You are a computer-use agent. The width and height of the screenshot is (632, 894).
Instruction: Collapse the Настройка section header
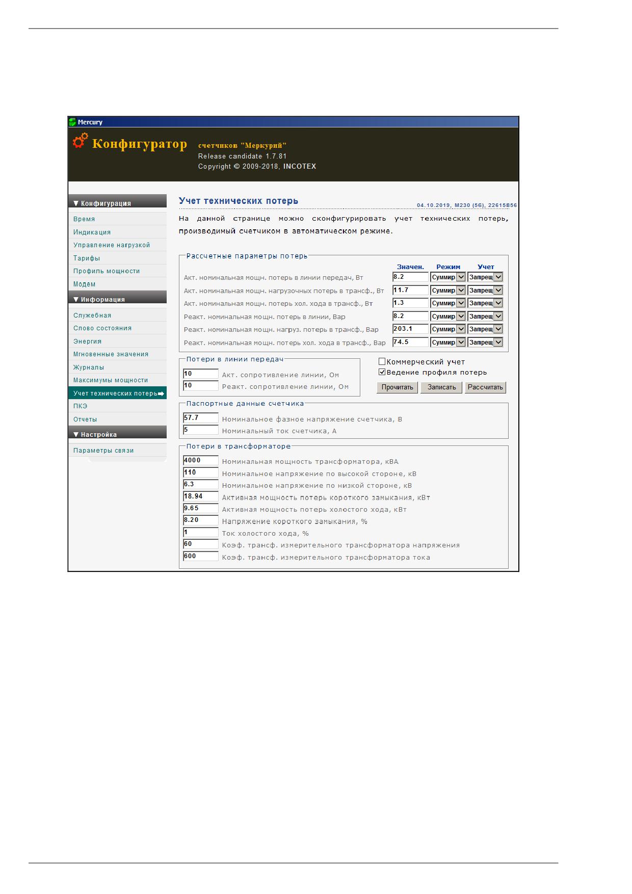117,434
